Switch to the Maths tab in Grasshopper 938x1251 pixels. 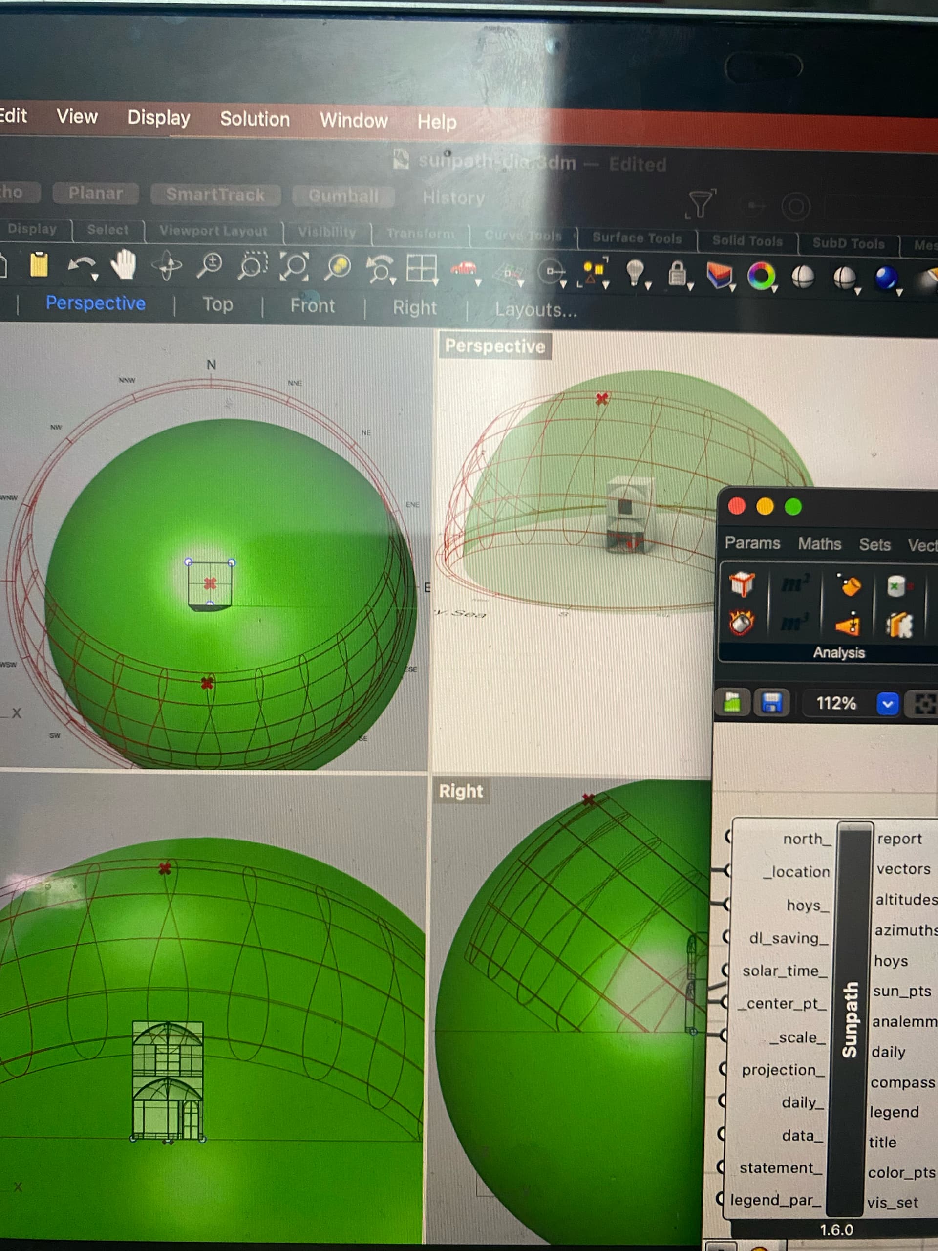coord(820,543)
